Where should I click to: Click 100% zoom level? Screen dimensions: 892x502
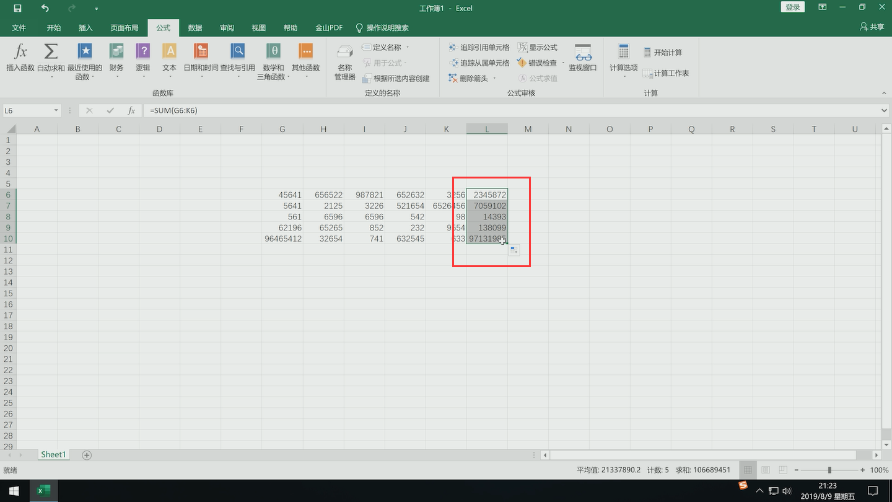[x=879, y=470]
